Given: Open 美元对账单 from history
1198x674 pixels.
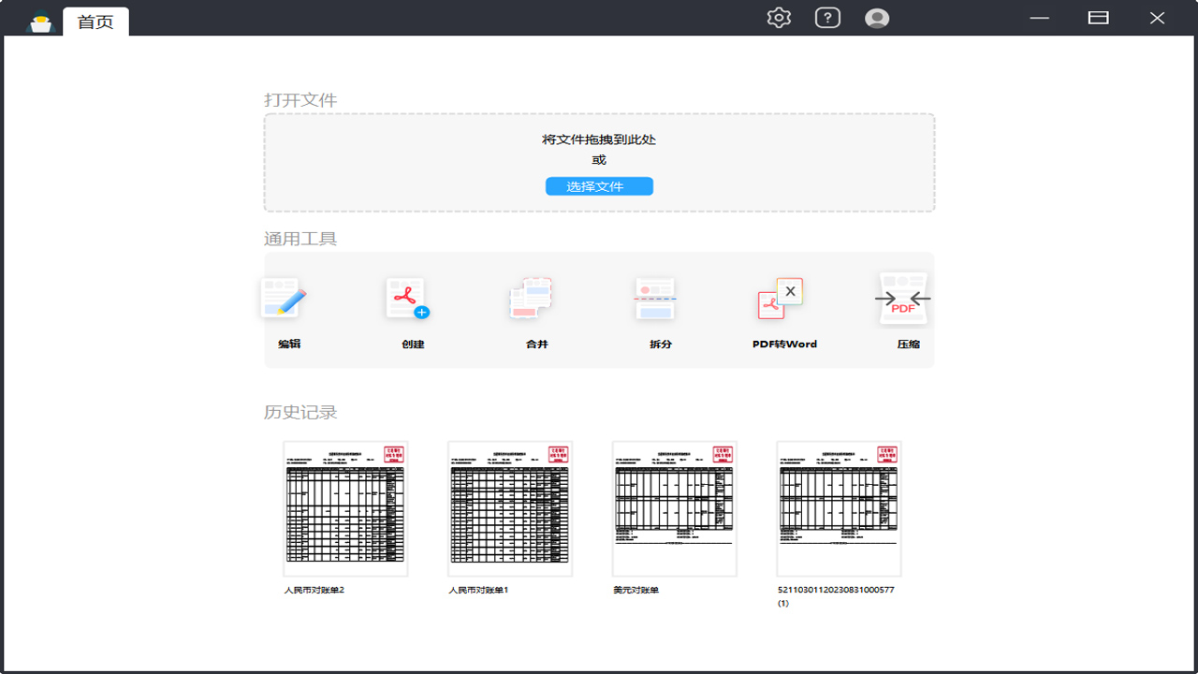Looking at the screenshot, I should click(x=675, y=508).
